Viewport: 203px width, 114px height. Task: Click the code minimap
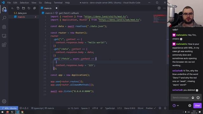click(x=160, y=19)
